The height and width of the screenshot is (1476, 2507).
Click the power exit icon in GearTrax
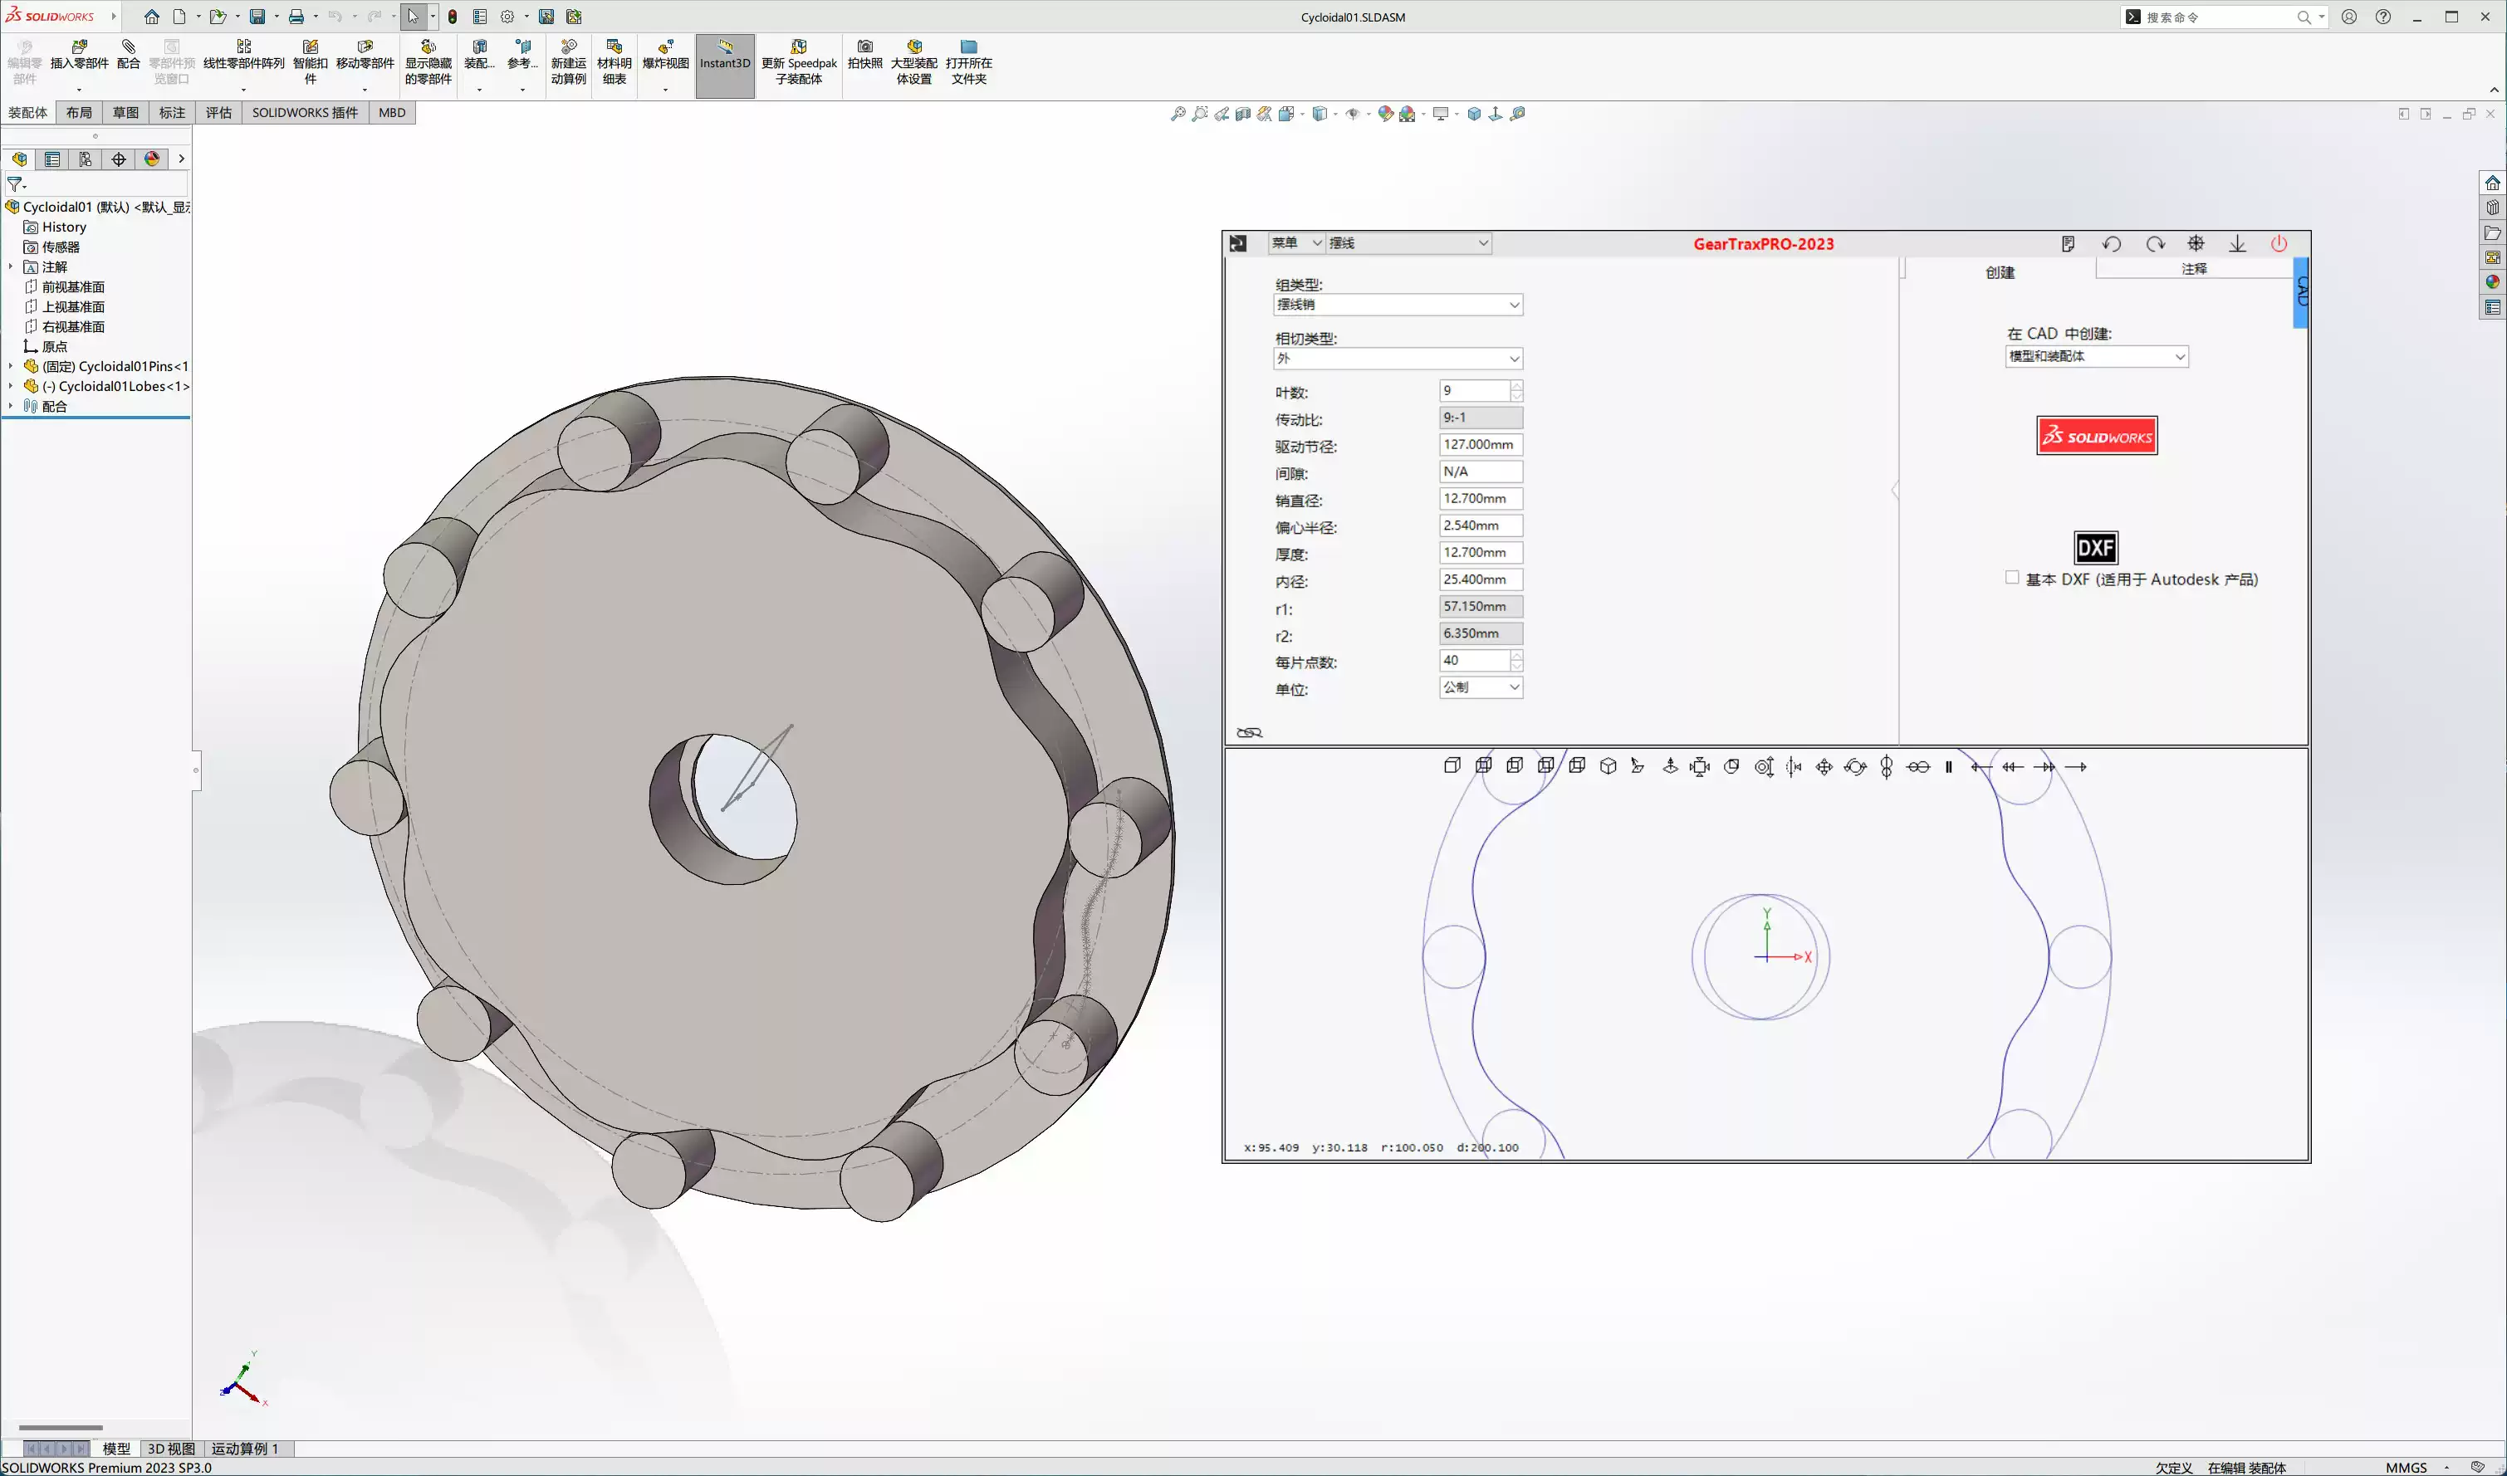coord(2280,244)
